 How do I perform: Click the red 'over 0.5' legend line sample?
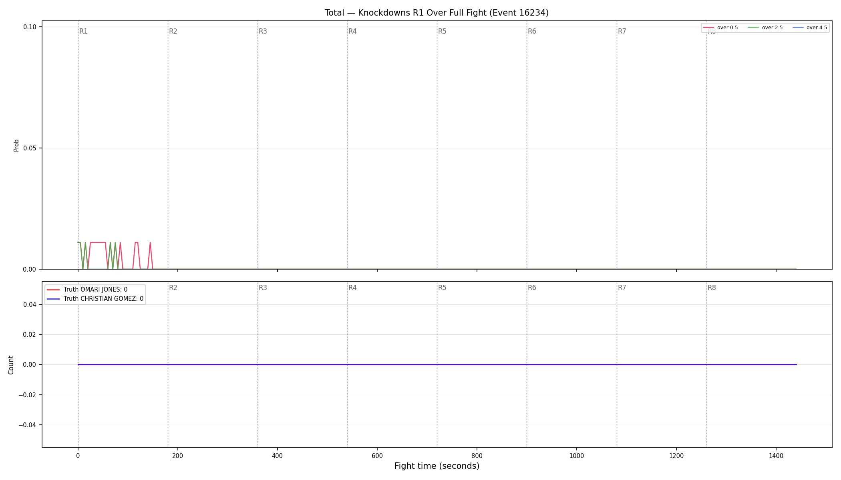[708, 28]
